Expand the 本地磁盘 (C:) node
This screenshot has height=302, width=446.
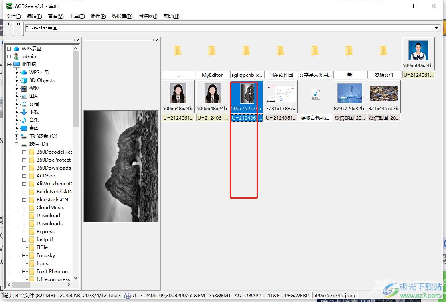point(16,136)
